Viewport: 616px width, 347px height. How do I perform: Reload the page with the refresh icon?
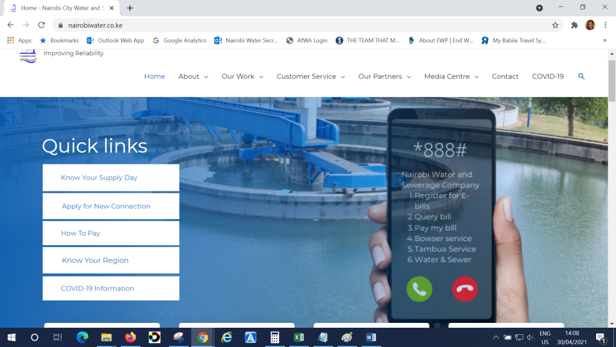(42, 25)
